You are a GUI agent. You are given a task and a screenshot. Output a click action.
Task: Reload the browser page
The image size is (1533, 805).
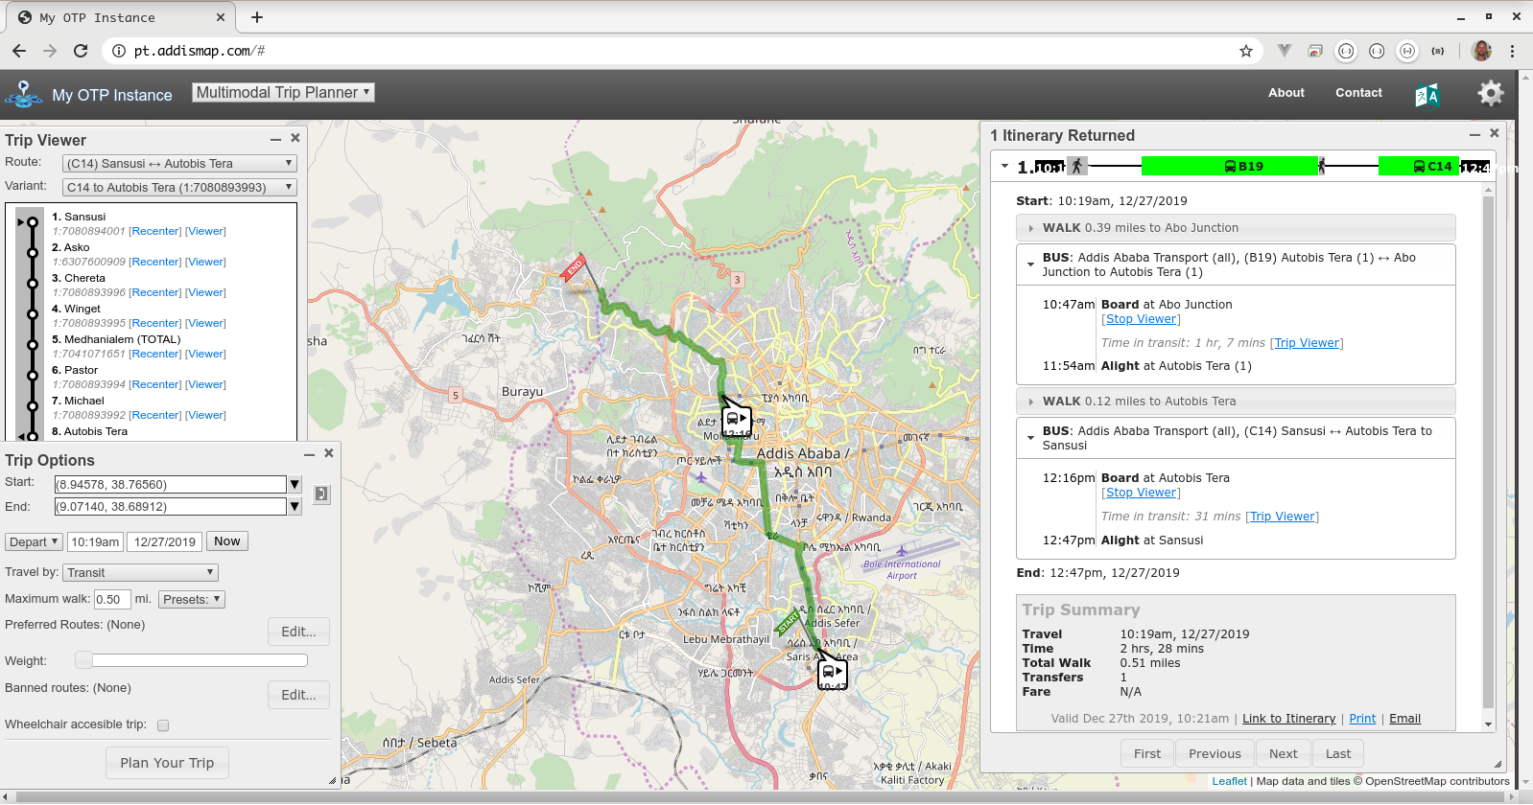click(x=81, y=51)
